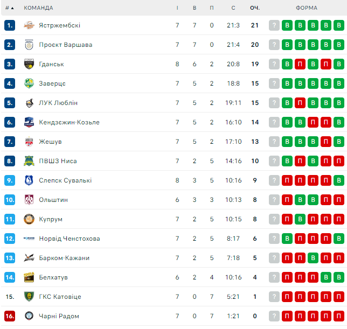Viewport: 347px width, 329px height.
Task: Click the Ястржембскі team logo
Action: point(29,25)
